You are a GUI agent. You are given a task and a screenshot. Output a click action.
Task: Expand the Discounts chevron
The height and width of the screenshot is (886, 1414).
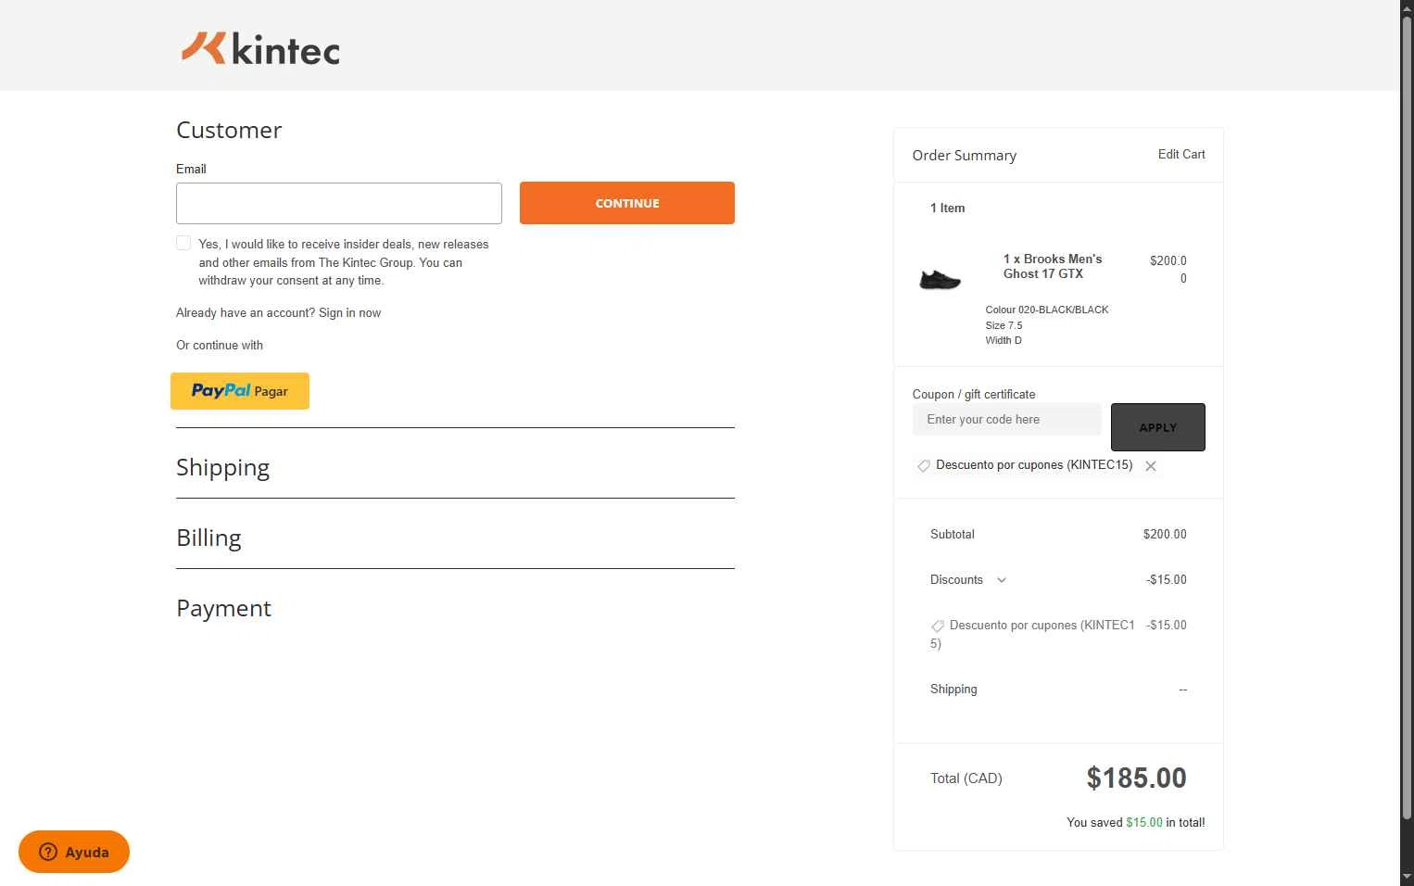1002,580
